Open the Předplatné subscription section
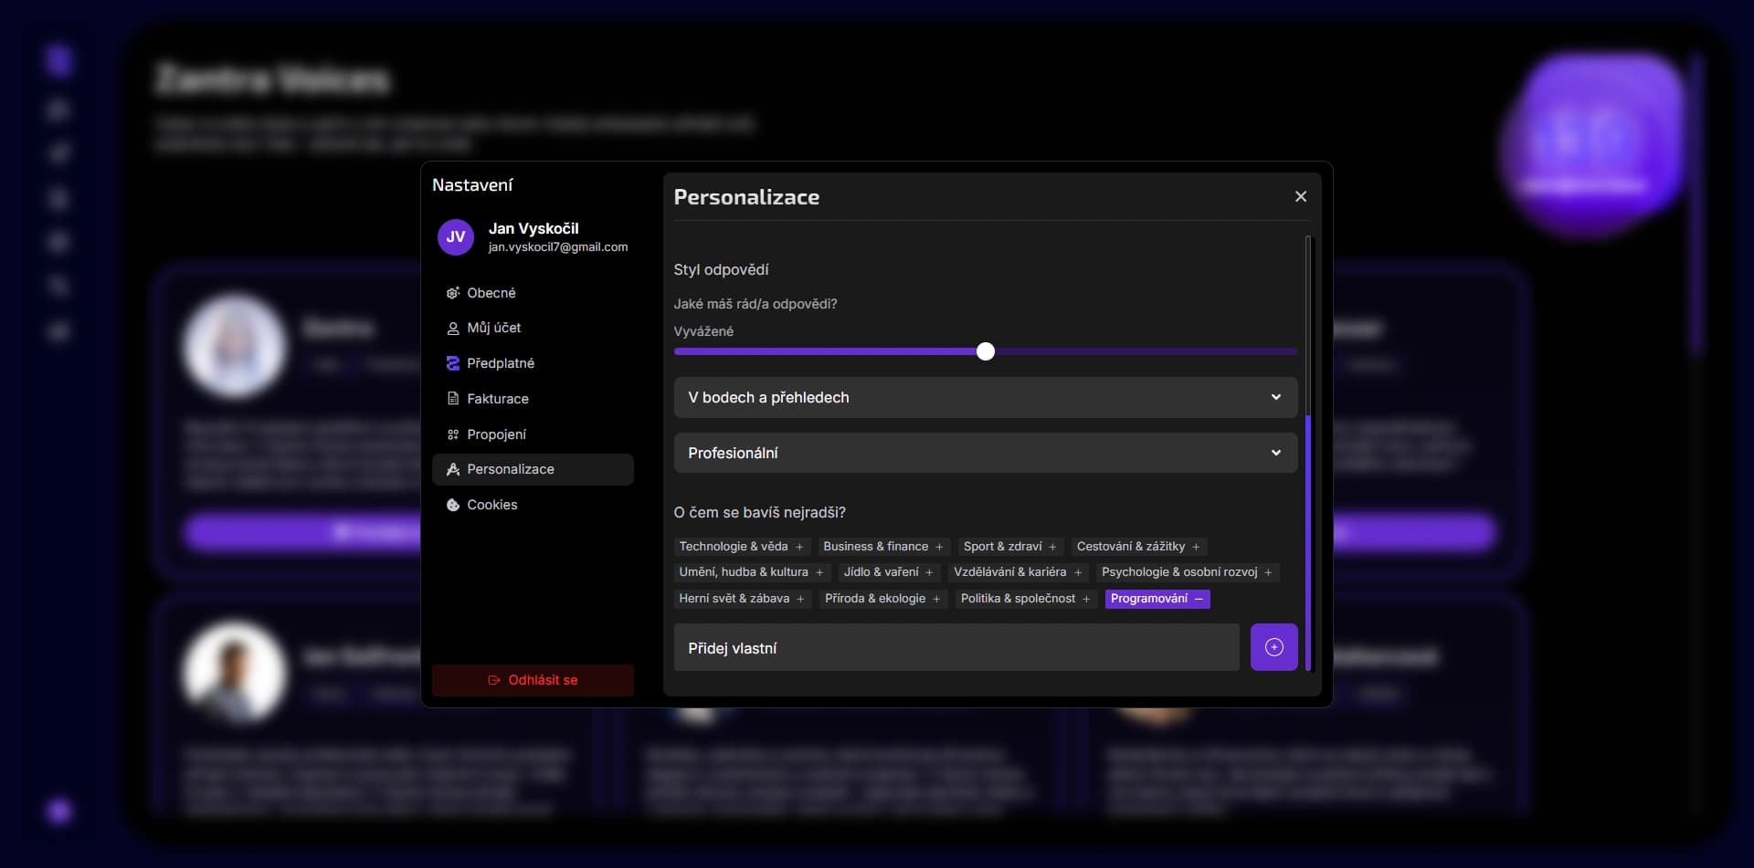This screenshot has width=1754, height=868. click(500, 363)
